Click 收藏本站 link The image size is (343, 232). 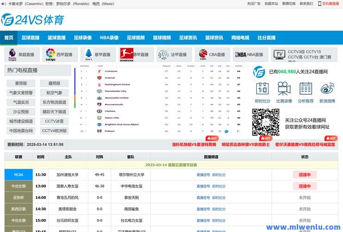[x=271, y=4]
